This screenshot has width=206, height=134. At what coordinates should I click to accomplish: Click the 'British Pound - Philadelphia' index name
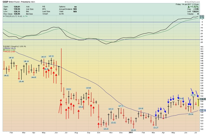click(20, 2)
